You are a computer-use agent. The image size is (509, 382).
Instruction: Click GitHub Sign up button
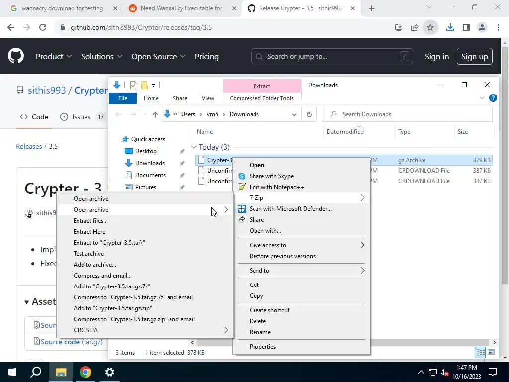(x=474, y=57)
